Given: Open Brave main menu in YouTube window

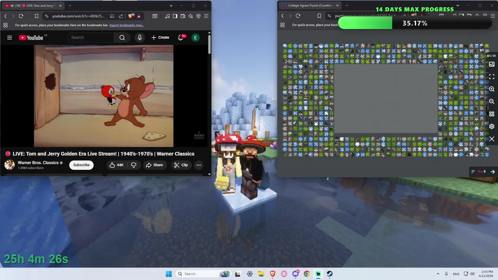Looking at the screenshot, I should 206,16.
